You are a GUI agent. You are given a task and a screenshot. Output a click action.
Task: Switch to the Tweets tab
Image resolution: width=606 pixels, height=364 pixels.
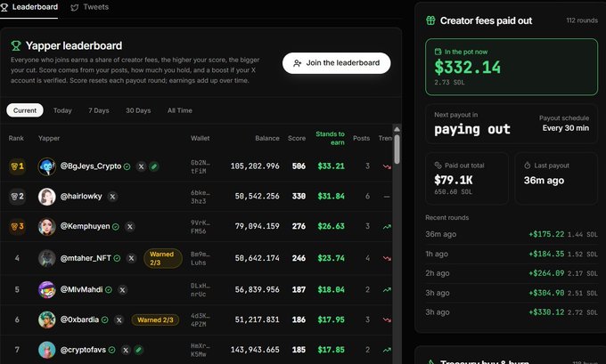coord(90,7)
